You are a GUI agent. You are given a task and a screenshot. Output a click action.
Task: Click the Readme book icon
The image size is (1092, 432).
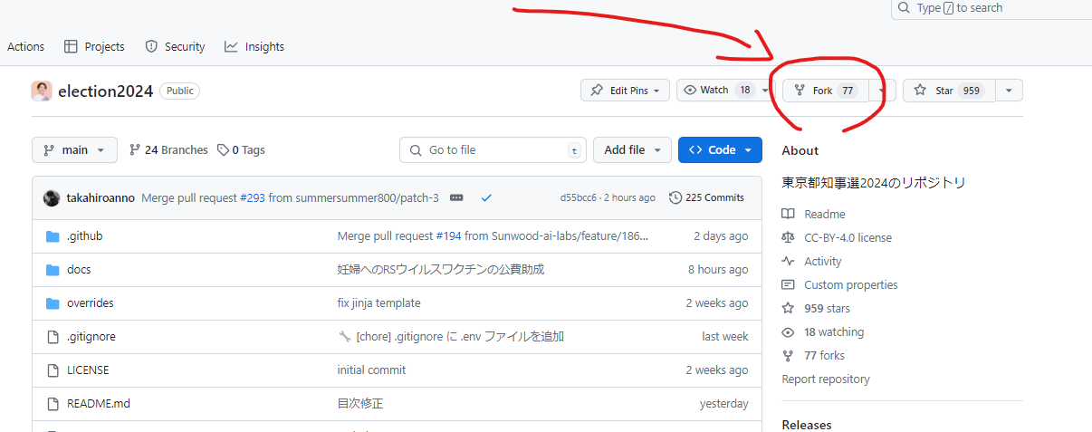coord(788,214)
